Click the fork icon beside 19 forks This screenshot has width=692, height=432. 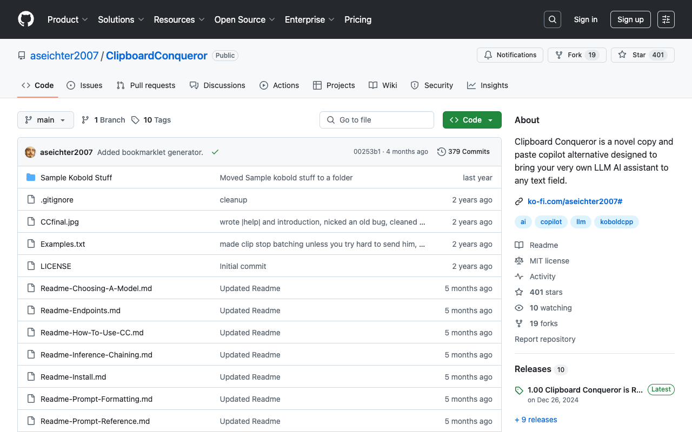pyautogui.click(x=519, y=323)
